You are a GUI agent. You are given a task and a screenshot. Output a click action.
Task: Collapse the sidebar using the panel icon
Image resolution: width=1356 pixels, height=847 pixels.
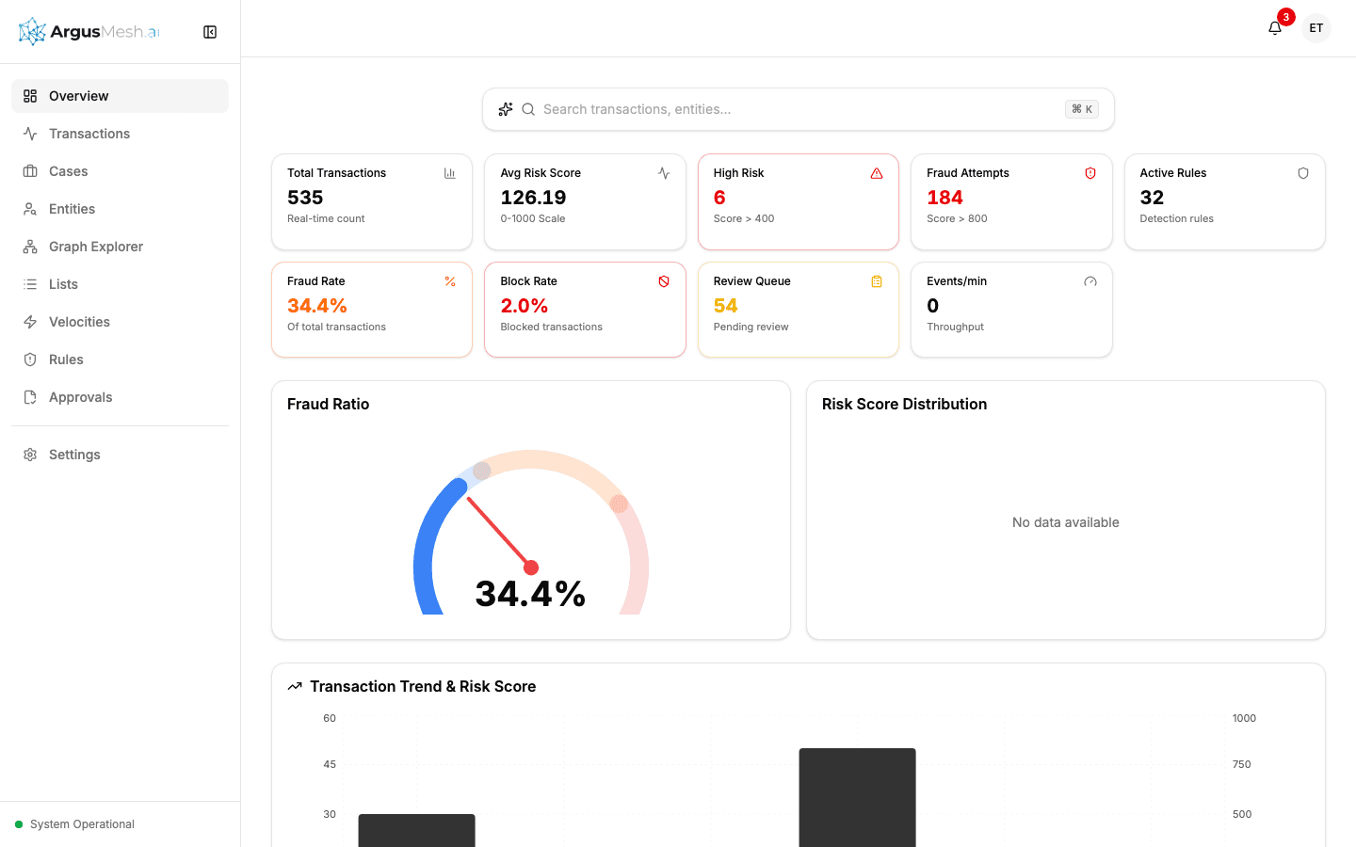[x=209, y=31]
